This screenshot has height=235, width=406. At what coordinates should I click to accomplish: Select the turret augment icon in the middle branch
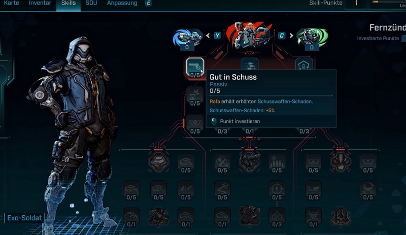point(249,162)
